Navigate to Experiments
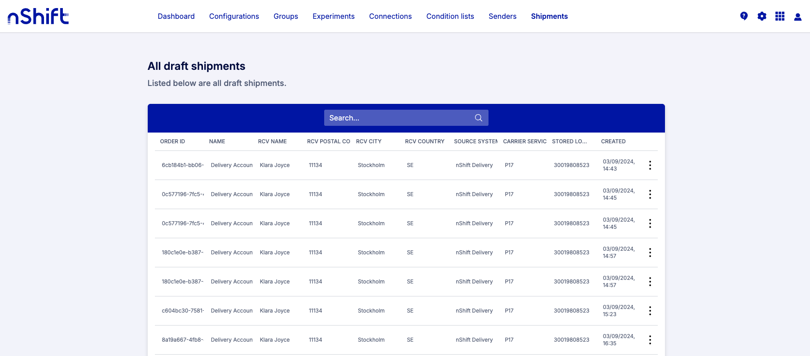810x356 pixels. pyautogui.click(x=333, y=16)
